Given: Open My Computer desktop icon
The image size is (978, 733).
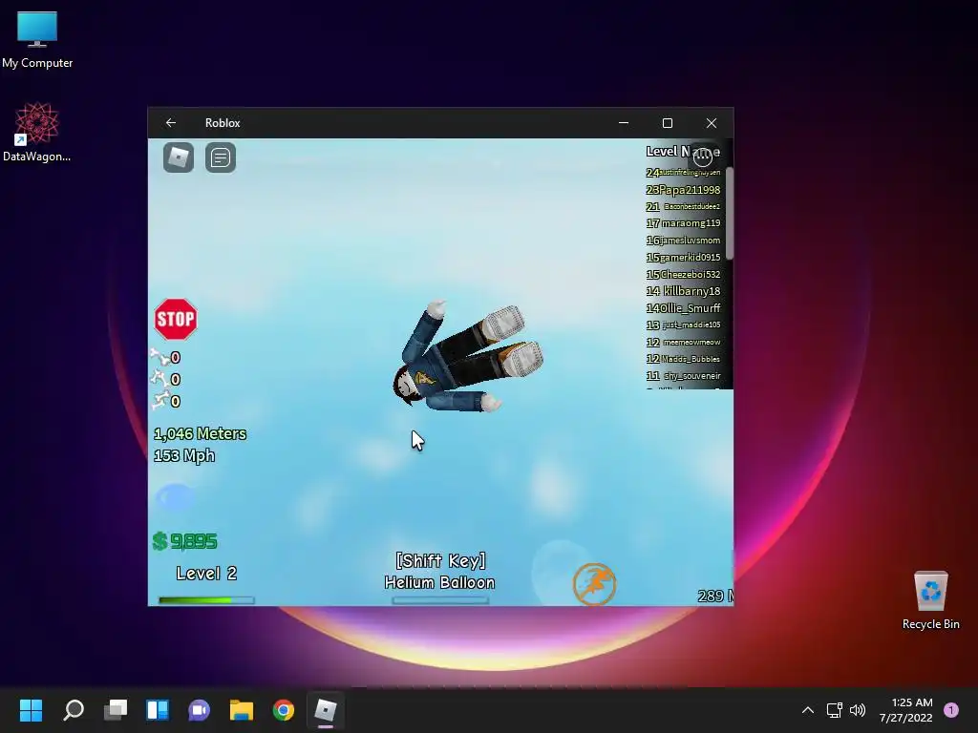Looking at the screenshot, I should tap(37, 40).
